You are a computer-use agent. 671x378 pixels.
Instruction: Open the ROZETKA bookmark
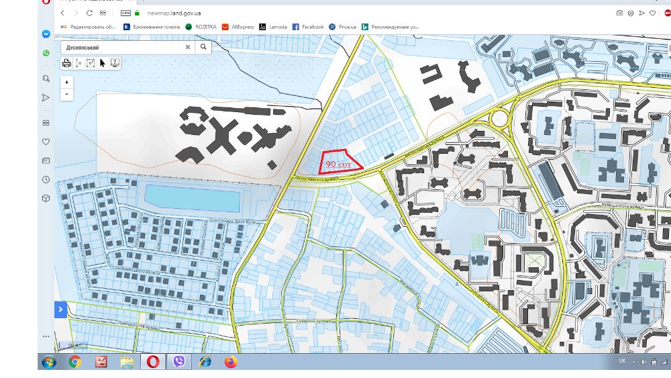(201, 27)
